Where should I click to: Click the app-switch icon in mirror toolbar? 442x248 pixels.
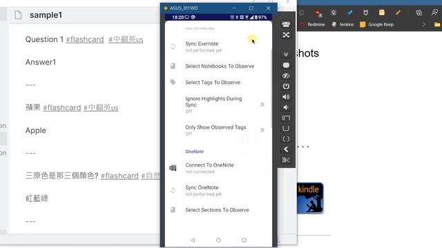pyautogui.click(x=286, y=118)
